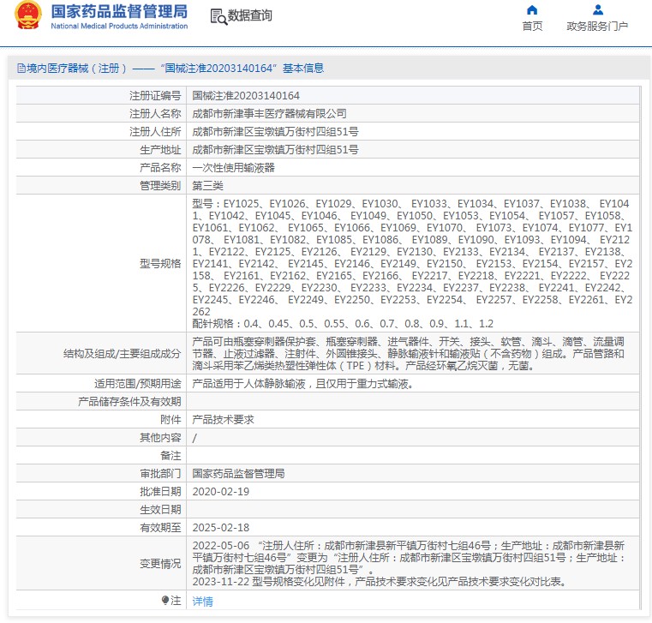Viewport: 652px width, 623px height.
Task: Click the national emblem logo icon
Action: [28, 15]
